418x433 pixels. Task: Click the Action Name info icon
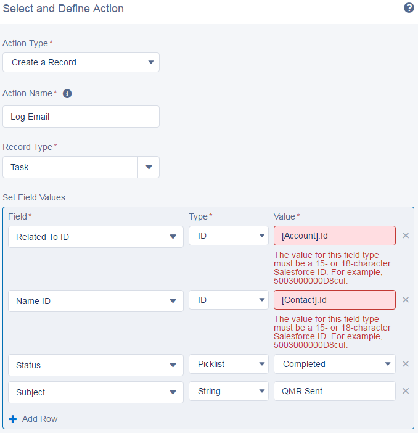pyautogui.click(x=67, y=94)
